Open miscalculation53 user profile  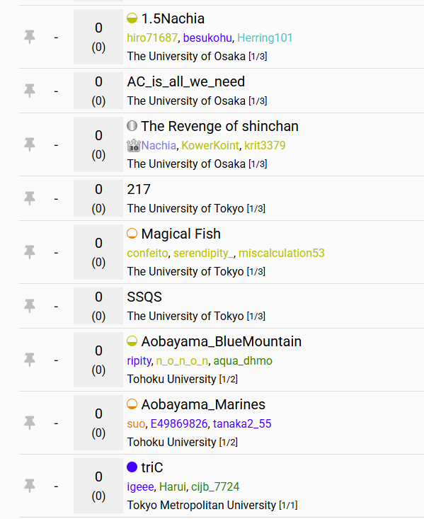[282, 253]
